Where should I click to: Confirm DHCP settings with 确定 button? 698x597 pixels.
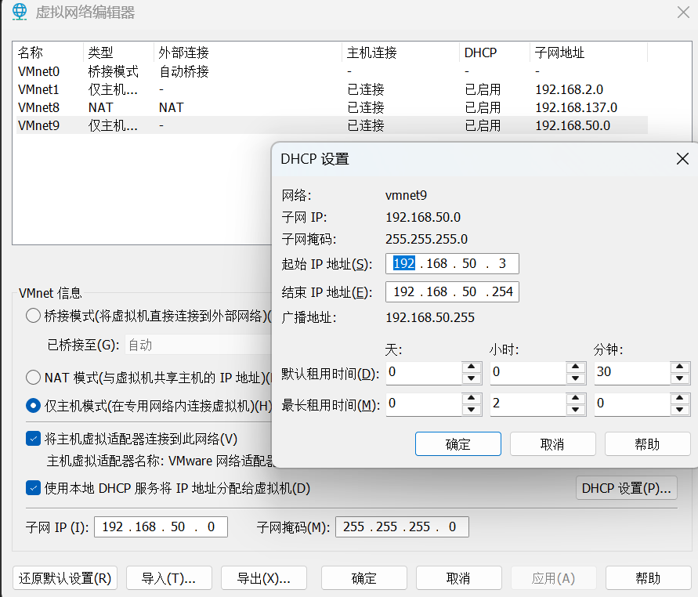click(x=458, y=444)
